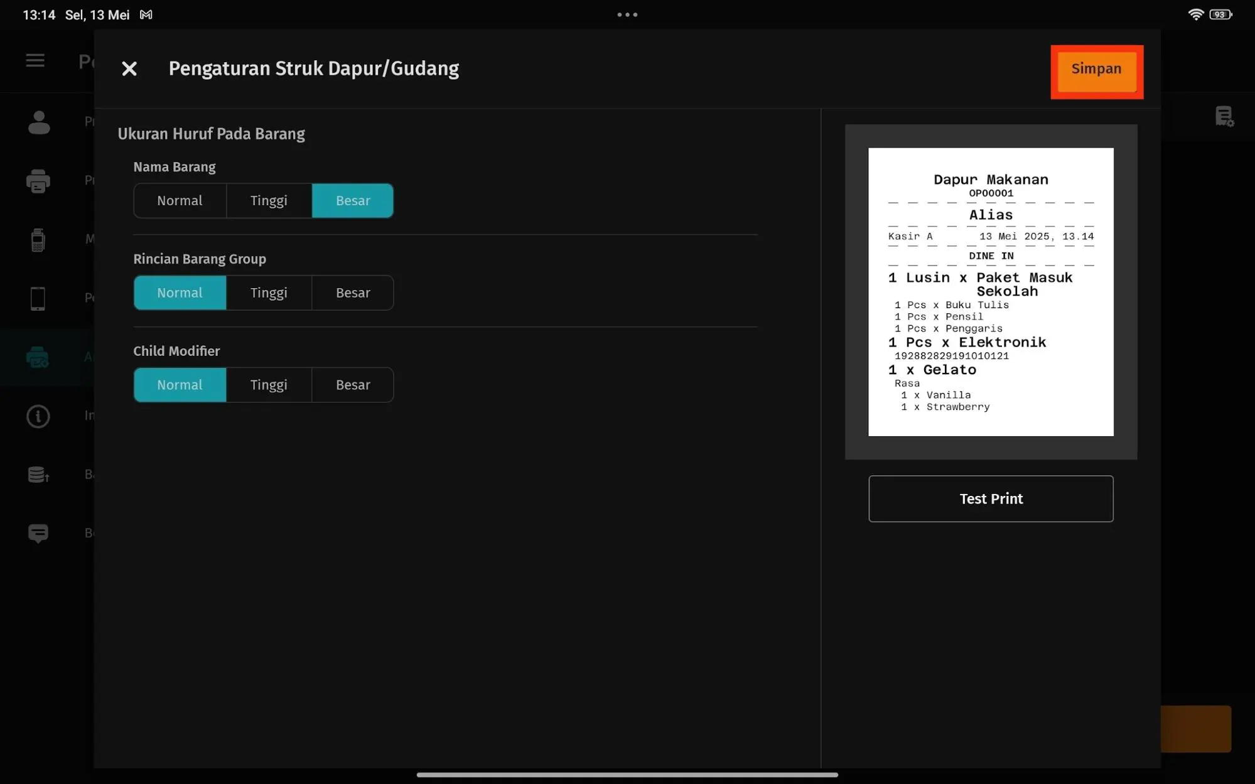1255x784 pixels.
Task: Select the info circle sidebar icon
Action: click(x=38, y=416)
